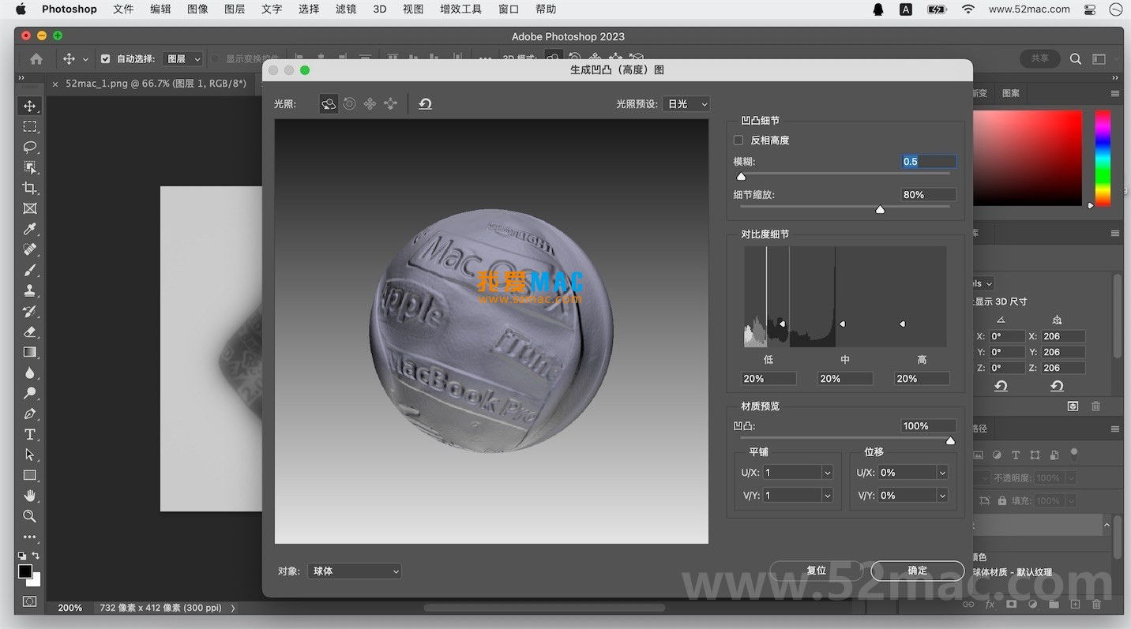This screenshot has width=1131, height=629.
Task: Click the pan light icon in dialog
Action: (370, 103)
